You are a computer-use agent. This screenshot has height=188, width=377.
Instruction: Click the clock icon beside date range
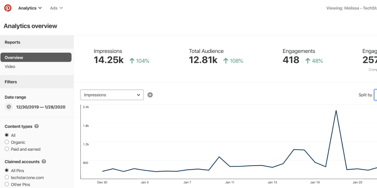coord(9,107)
